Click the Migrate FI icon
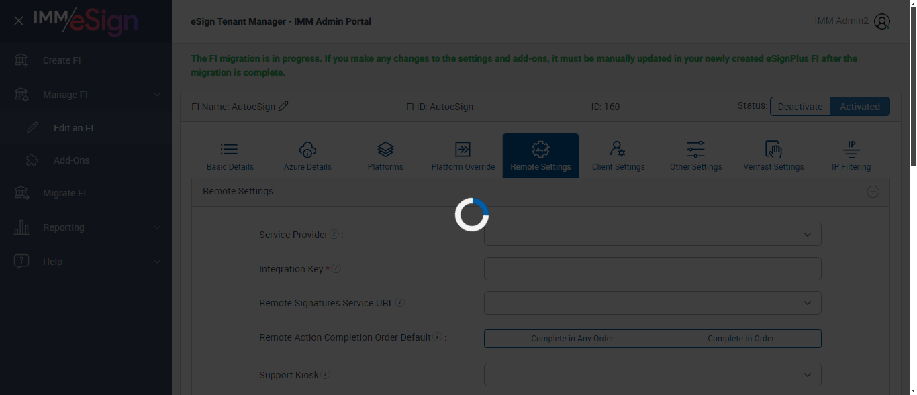Screen dimensions: 917x395 tap(21, 193)
